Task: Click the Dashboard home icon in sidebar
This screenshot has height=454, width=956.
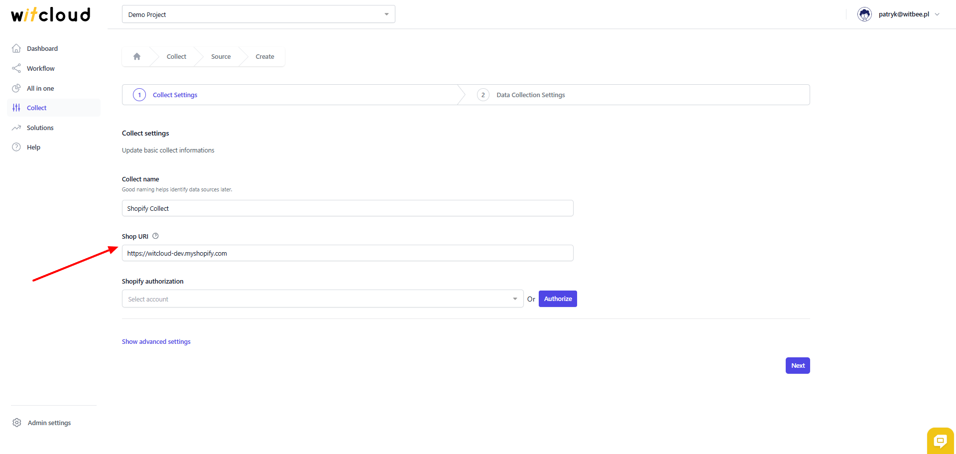Action: pos(16,48)
